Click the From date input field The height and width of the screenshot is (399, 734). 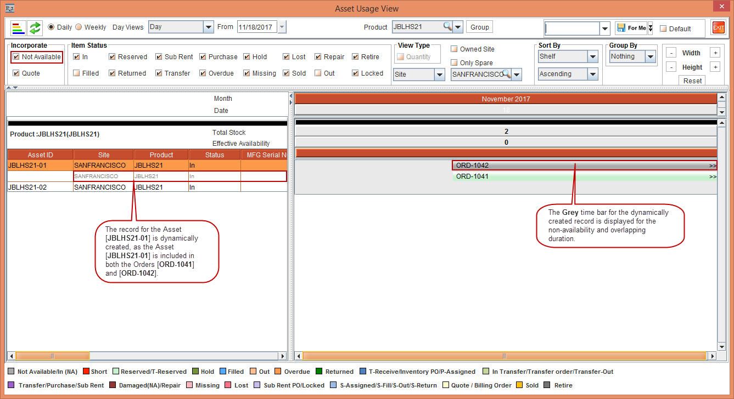coord(257,27)
